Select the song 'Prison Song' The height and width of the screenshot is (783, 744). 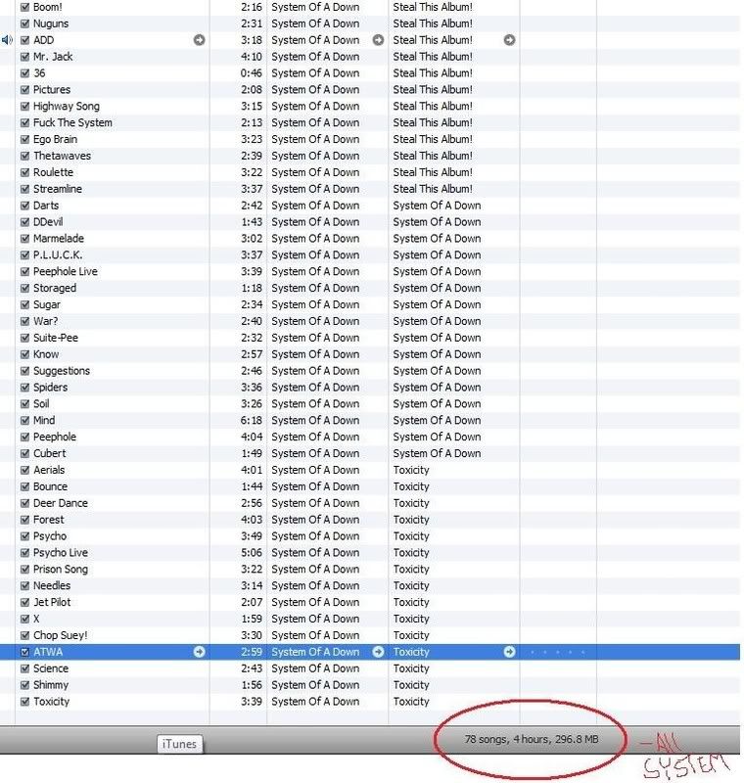[x=61, y=569]
